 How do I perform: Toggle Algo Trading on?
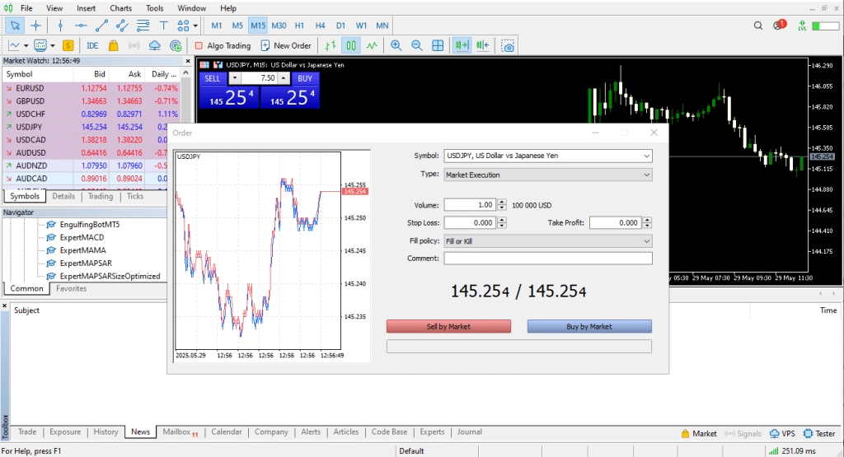(223, 46)
